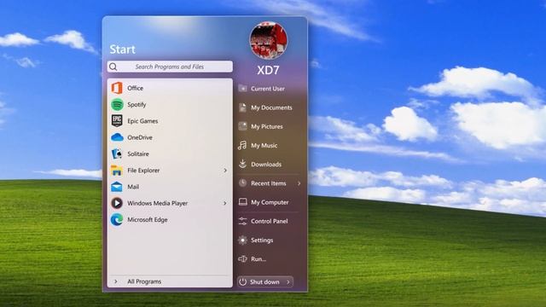Click the My Pictures image icon
Screen dimensions: 546x307
click(242, 126)
